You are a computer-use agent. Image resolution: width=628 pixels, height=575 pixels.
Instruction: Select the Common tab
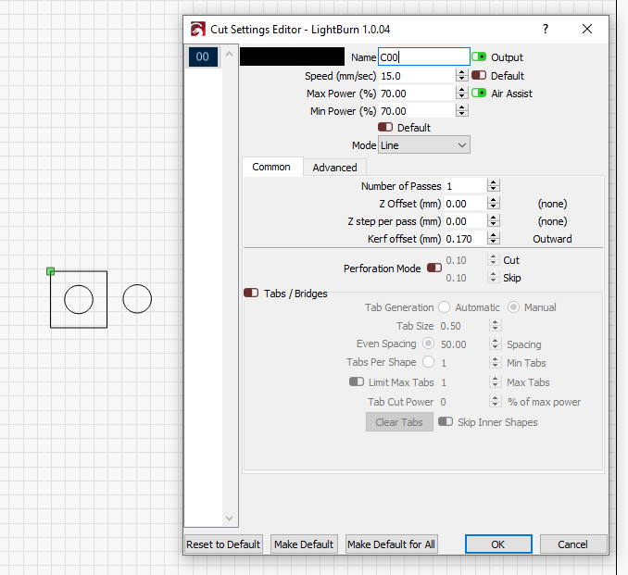pos(271,168)
